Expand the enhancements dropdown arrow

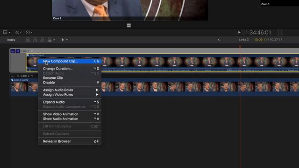[x=21, y=32]
